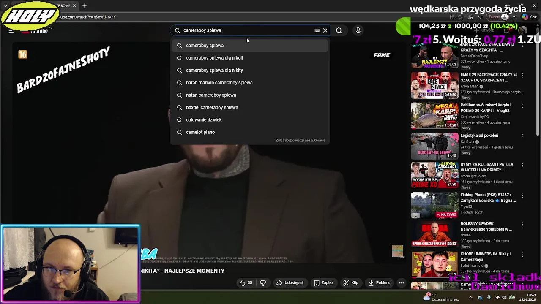Screen dimensions: 541x304
Task: Click the microphone tray icon
Action: [x=489, y=297]
